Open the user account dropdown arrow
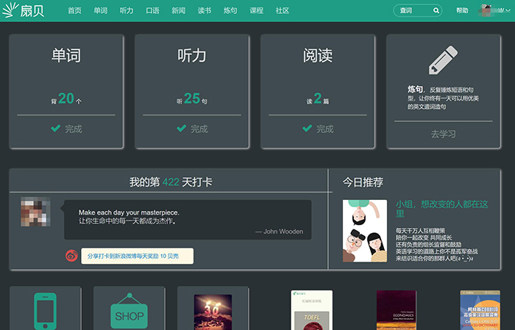This screenshot has width=515, height=330. click(508, 10)
